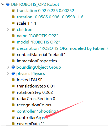The width and height of the screenshot is (108, 126).
Task: Select the rotationStep 0.262 field
Action: 35,92
